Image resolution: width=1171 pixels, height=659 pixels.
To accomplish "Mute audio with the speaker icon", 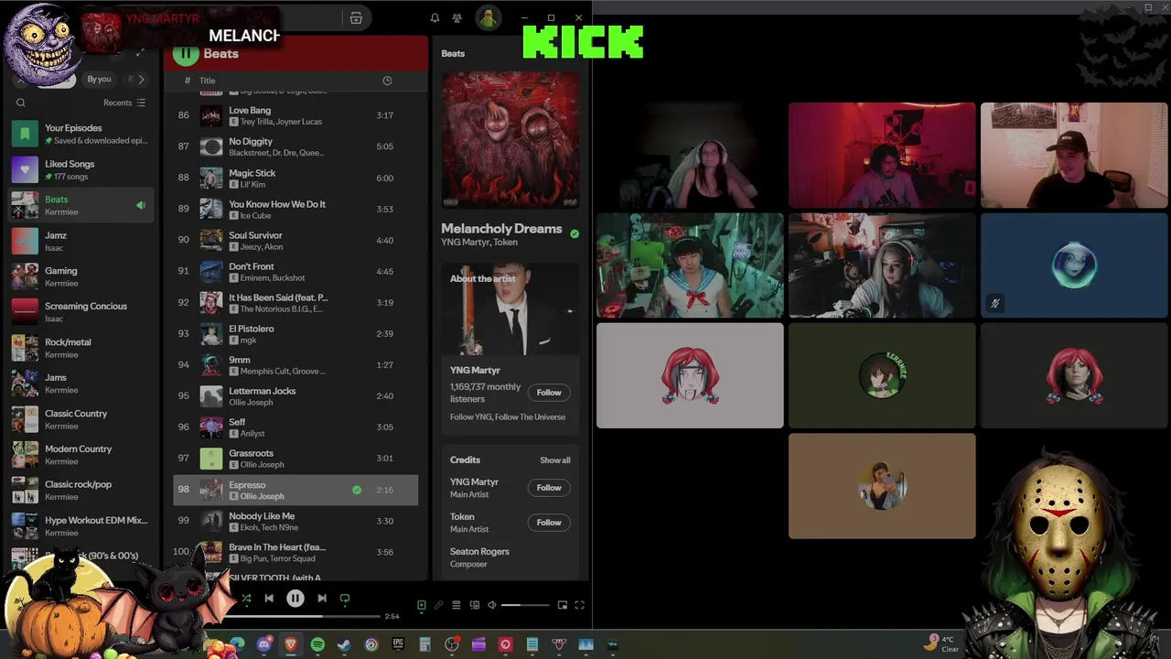I will (x=491, y=605).
